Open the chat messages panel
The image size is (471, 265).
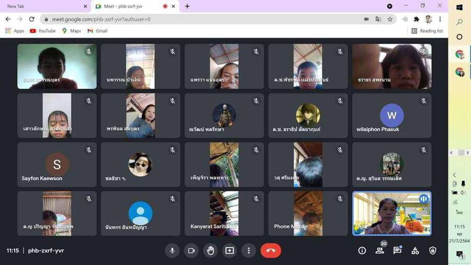pyautogui.click(x=397, y=250)
